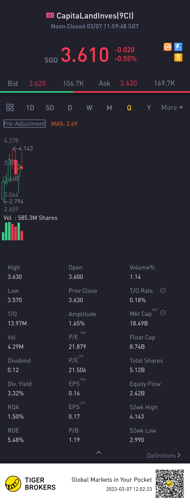This screenshot has width=190, height=504.
Task: Tap the orange no-short-selling icon
Action: click(x=168, y=47)
